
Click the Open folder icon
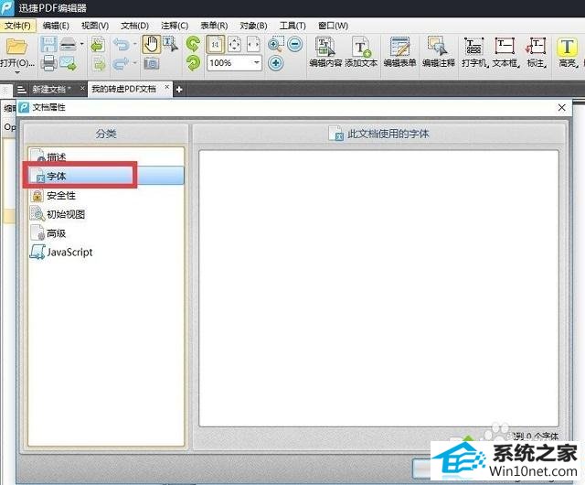tap(16, 47)
